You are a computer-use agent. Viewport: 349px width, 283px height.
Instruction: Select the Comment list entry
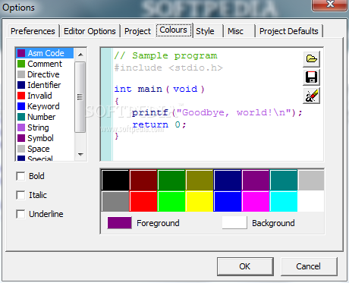(45, 64)
